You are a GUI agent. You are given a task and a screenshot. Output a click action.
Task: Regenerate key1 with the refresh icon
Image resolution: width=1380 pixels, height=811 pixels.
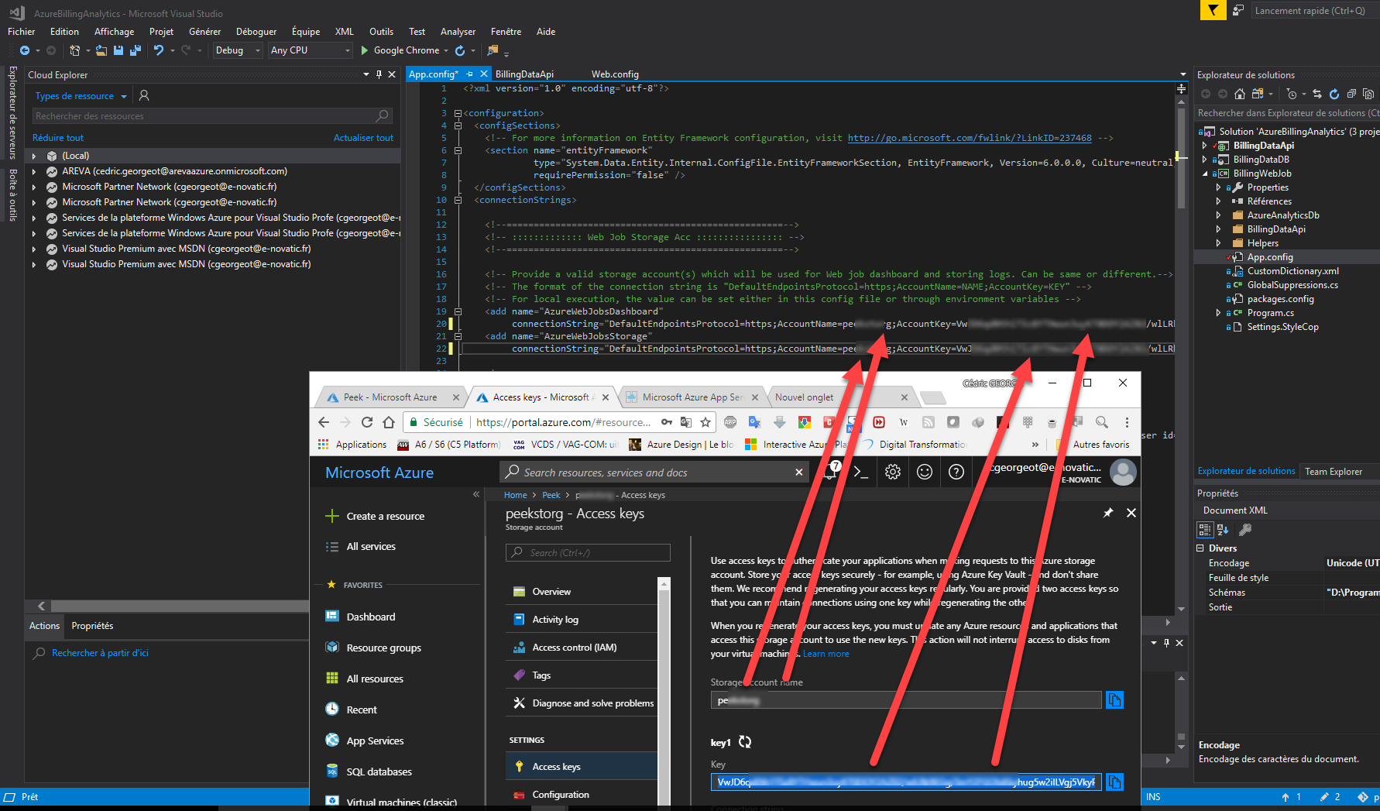(x=745, y=742)
